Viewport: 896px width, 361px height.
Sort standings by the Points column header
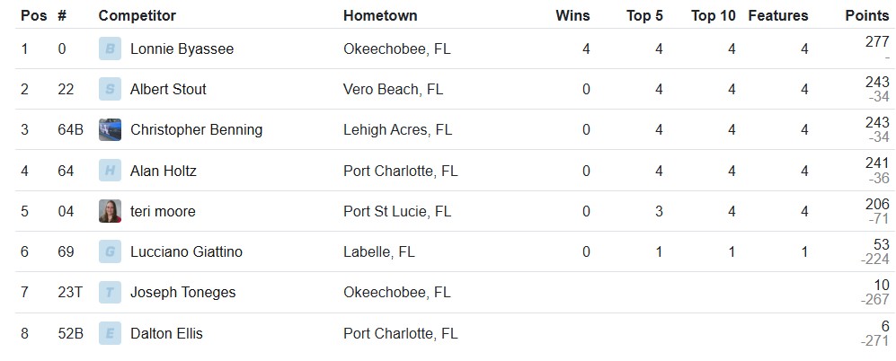coord(867,15)
